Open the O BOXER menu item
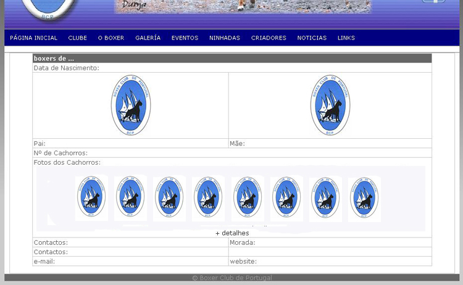Viewport: 463px width, 285px height. (x=111, y=38)
